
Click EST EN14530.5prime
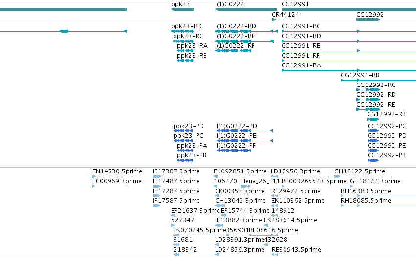94,176
